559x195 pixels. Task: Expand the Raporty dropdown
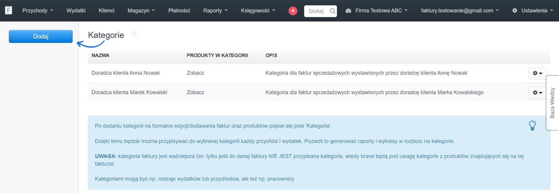[215, 10]
